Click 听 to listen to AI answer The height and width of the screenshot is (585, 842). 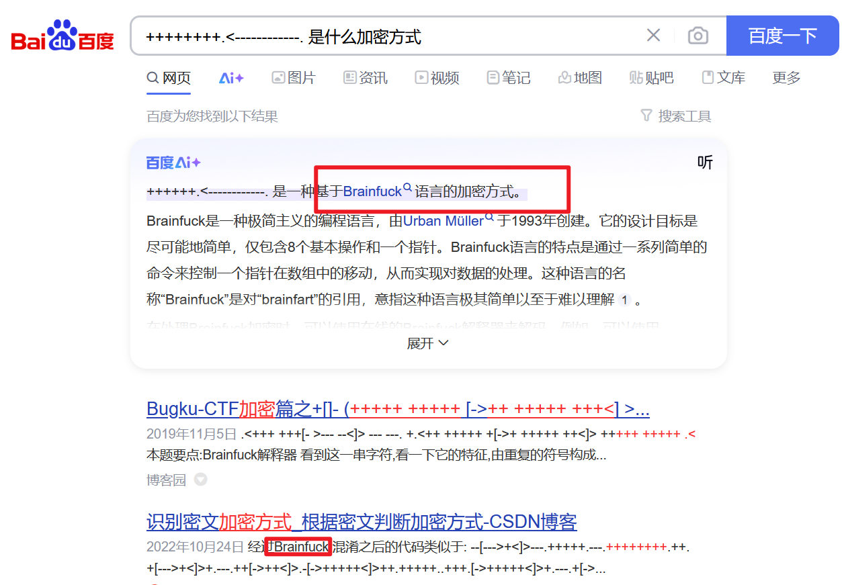705,163
